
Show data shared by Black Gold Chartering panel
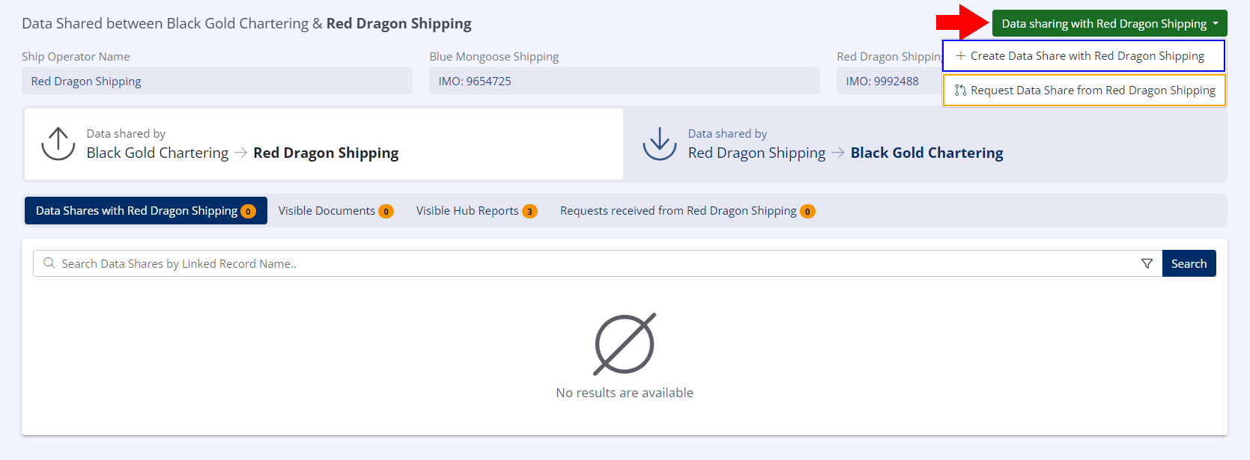324,144
